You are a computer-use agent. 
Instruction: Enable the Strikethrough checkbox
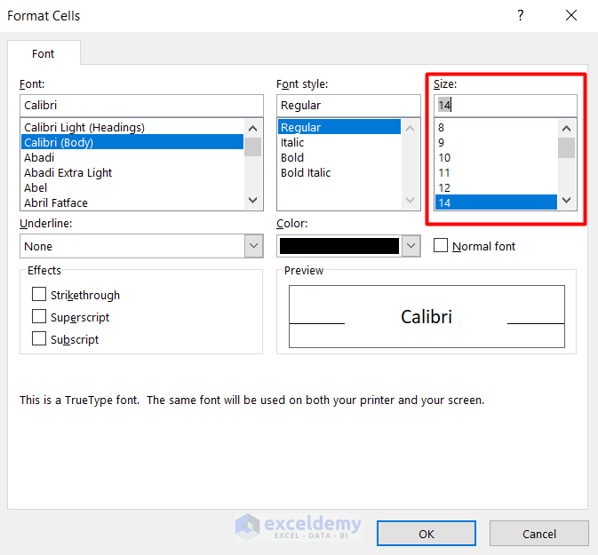tap(39, 295)
